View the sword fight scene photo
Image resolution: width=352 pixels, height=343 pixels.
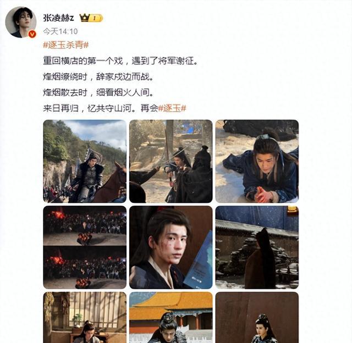171,161
